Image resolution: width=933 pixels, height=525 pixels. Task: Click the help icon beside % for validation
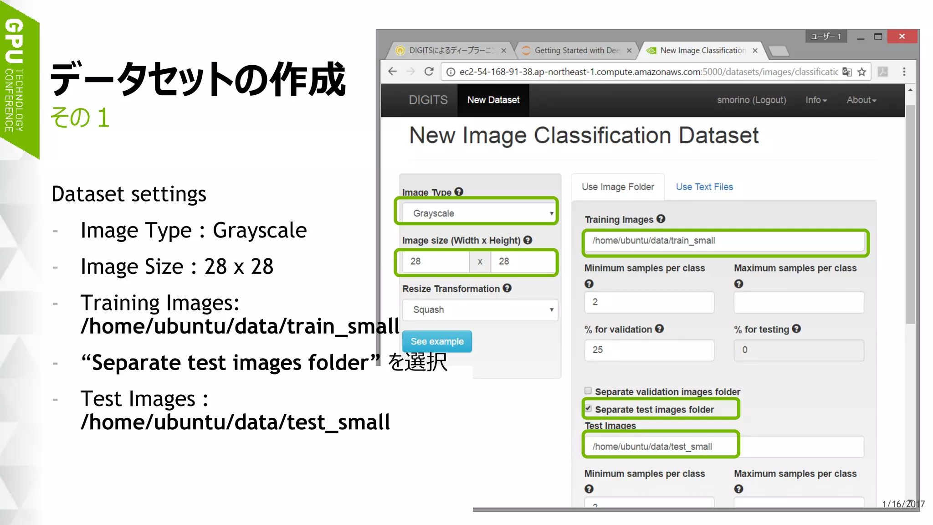pyautogui.click(x=659, y=329)
